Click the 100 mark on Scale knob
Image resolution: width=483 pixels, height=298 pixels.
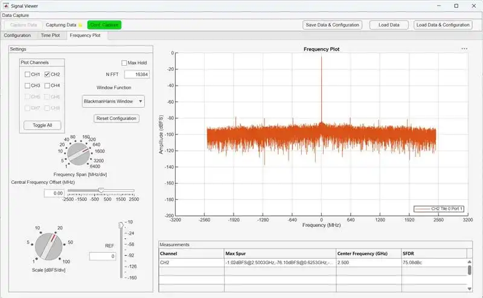pyautogui.click(x=66, y=262)
